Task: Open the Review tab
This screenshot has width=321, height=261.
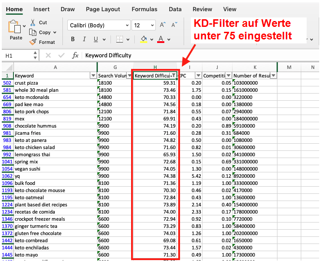Action: 202,9
